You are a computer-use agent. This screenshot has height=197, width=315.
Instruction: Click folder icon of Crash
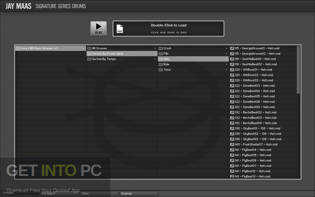[x=161, y=48]
